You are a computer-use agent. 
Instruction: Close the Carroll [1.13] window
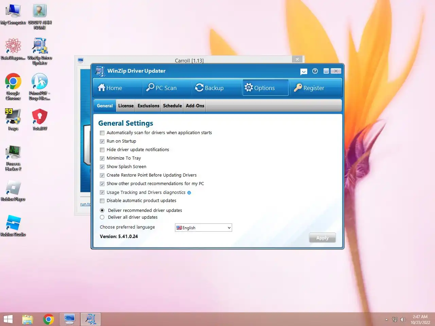[297, 59]
